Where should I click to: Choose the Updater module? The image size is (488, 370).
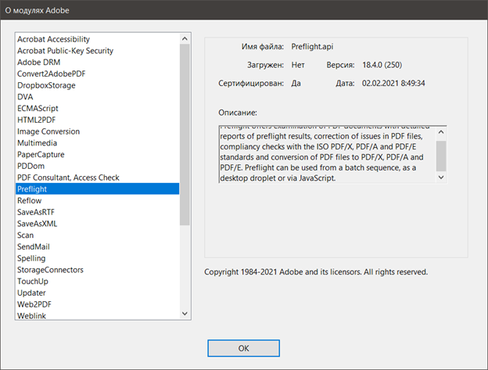pos(98,293)
